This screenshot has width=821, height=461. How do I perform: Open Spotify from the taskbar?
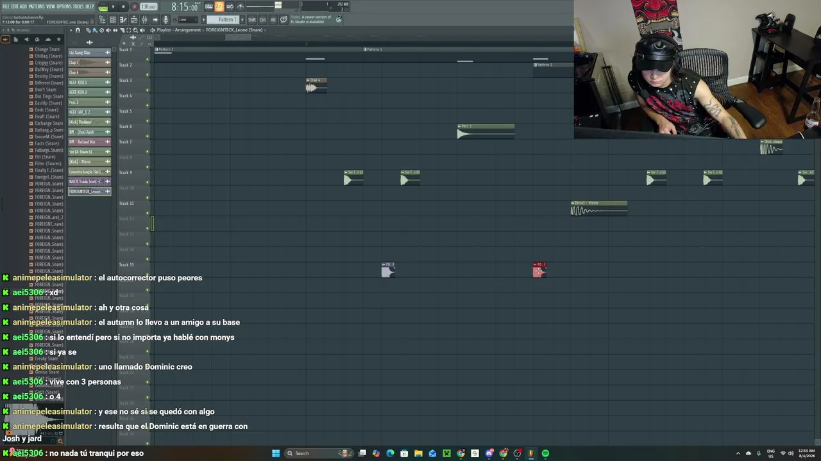pos(545,453)
